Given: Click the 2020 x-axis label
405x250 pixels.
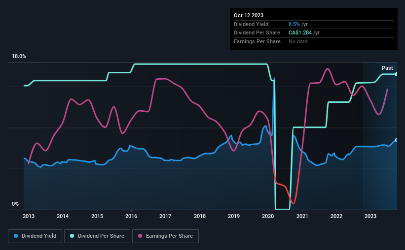Looking at the screenshot, I should coord(268,216).
